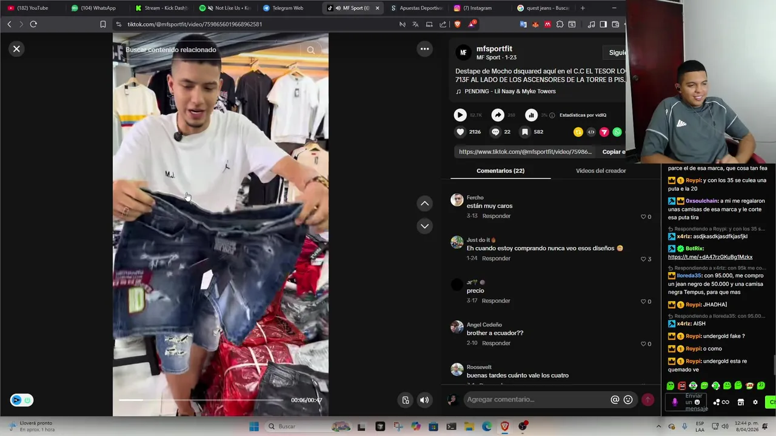The image size is (776, 436).
Task: Close the TikTok video viewer with X
Action: tap(16, 49)
